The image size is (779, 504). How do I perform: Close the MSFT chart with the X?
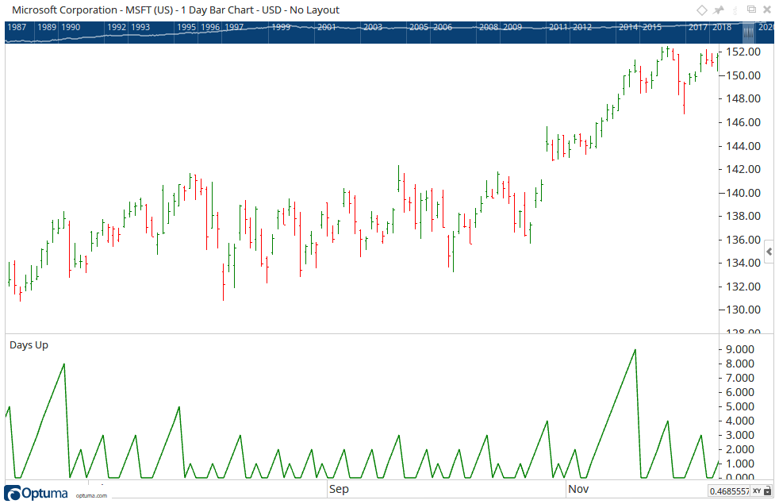click(x=767, y=10)
